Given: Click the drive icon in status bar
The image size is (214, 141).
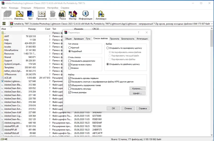Looking at the screenshot, I should point(2,139).
